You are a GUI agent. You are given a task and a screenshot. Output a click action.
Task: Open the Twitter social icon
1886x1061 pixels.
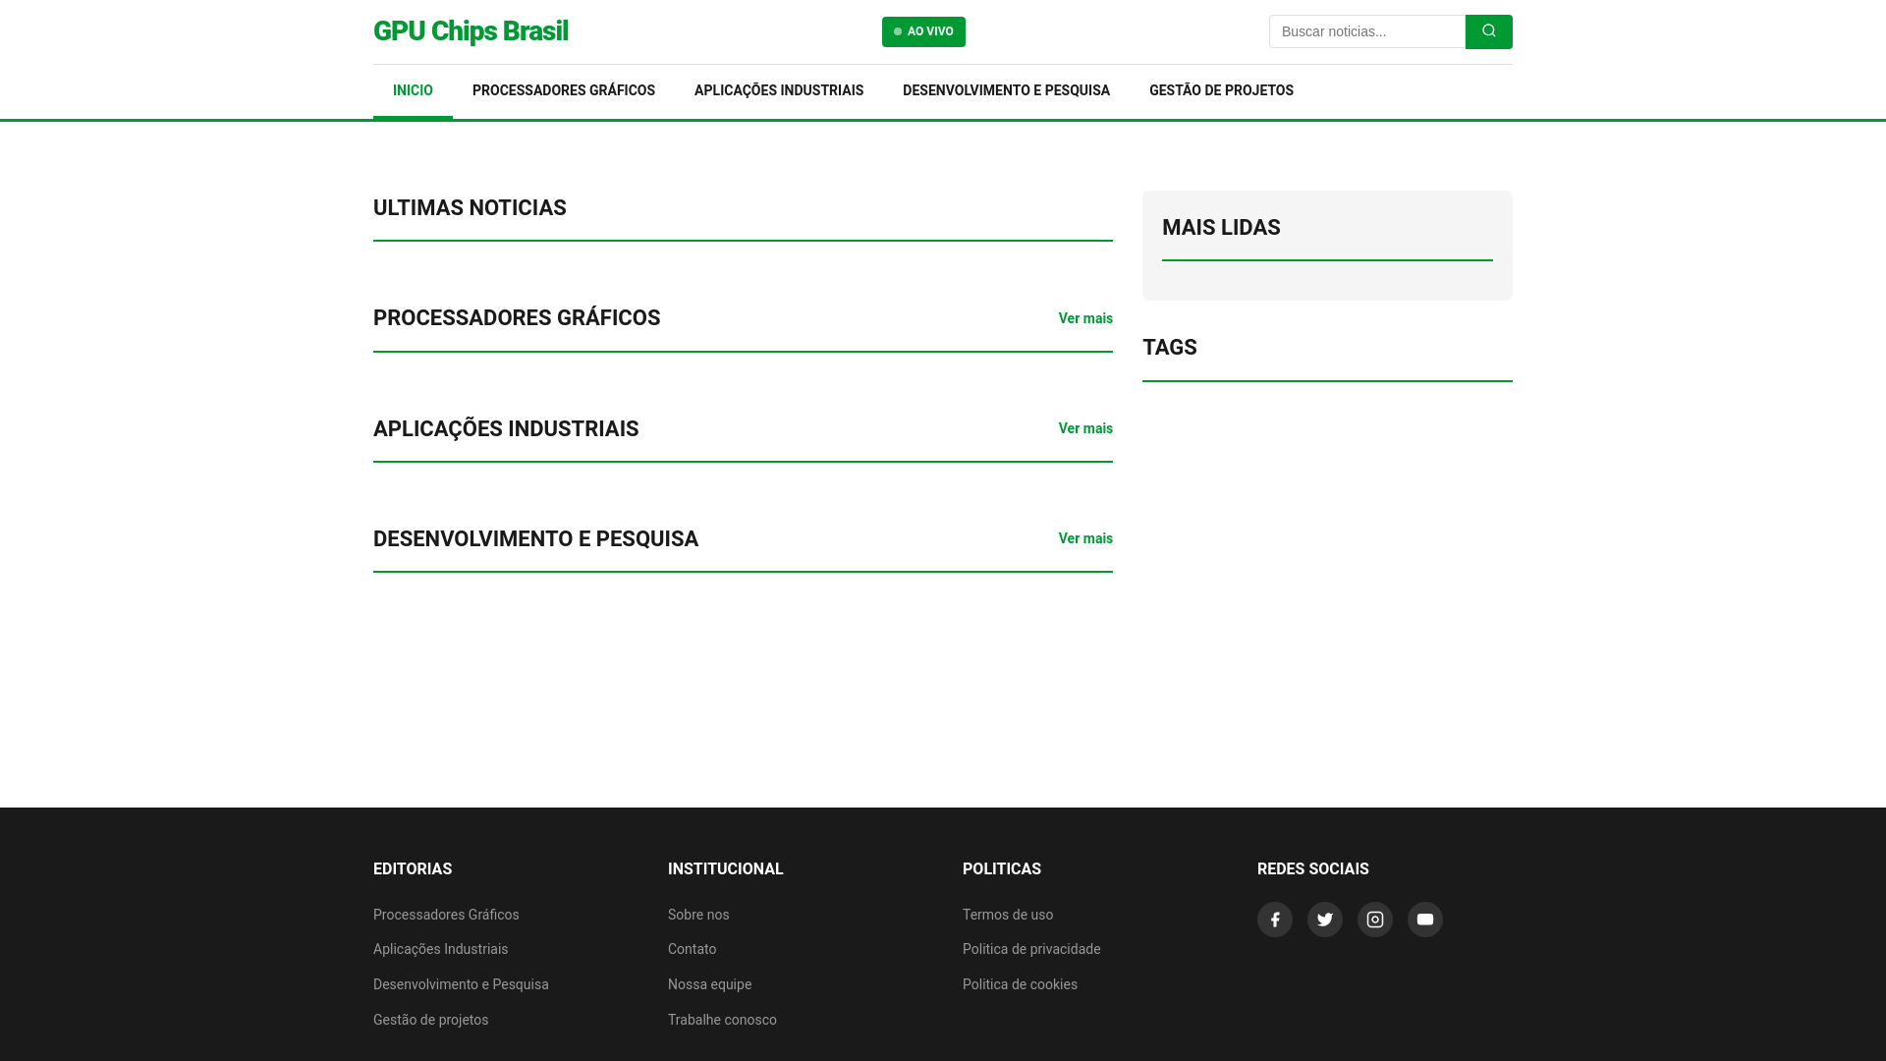pyautogui.click(x=1325, y=920)
